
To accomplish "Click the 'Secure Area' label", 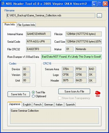I will pyautogui.click(x=52, y=69).
